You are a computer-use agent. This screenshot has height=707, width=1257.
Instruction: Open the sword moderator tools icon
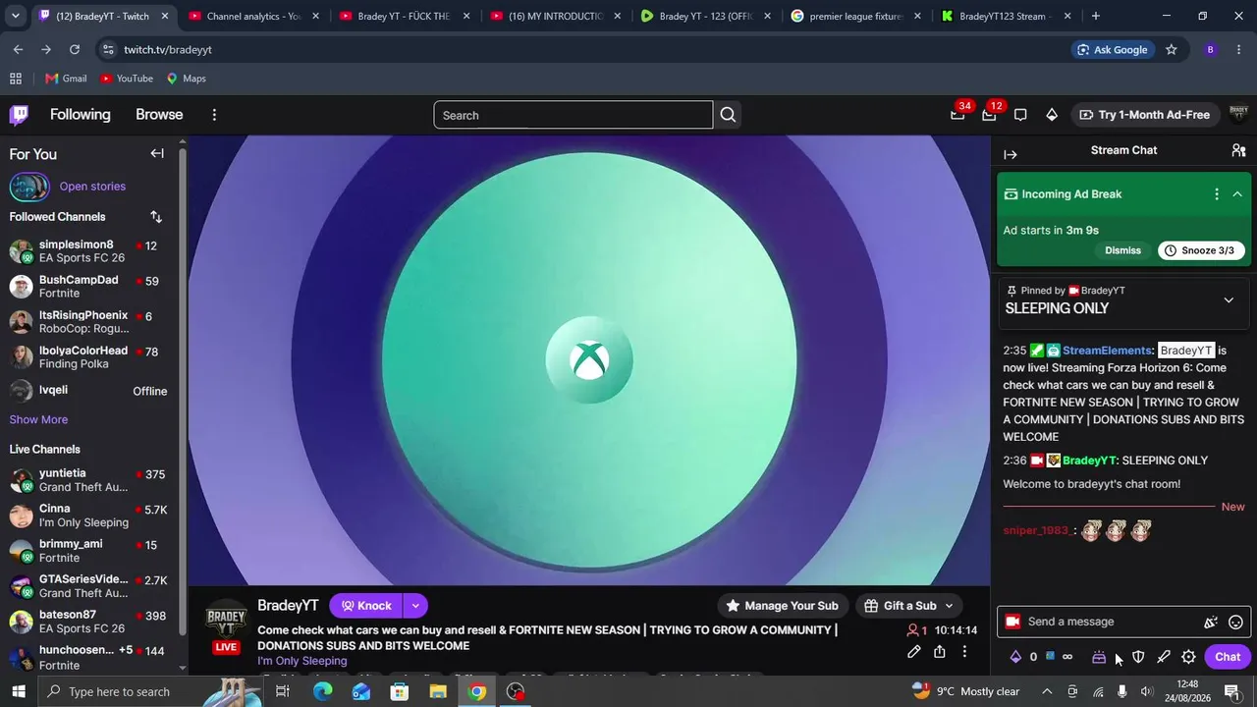[1164, 657]
